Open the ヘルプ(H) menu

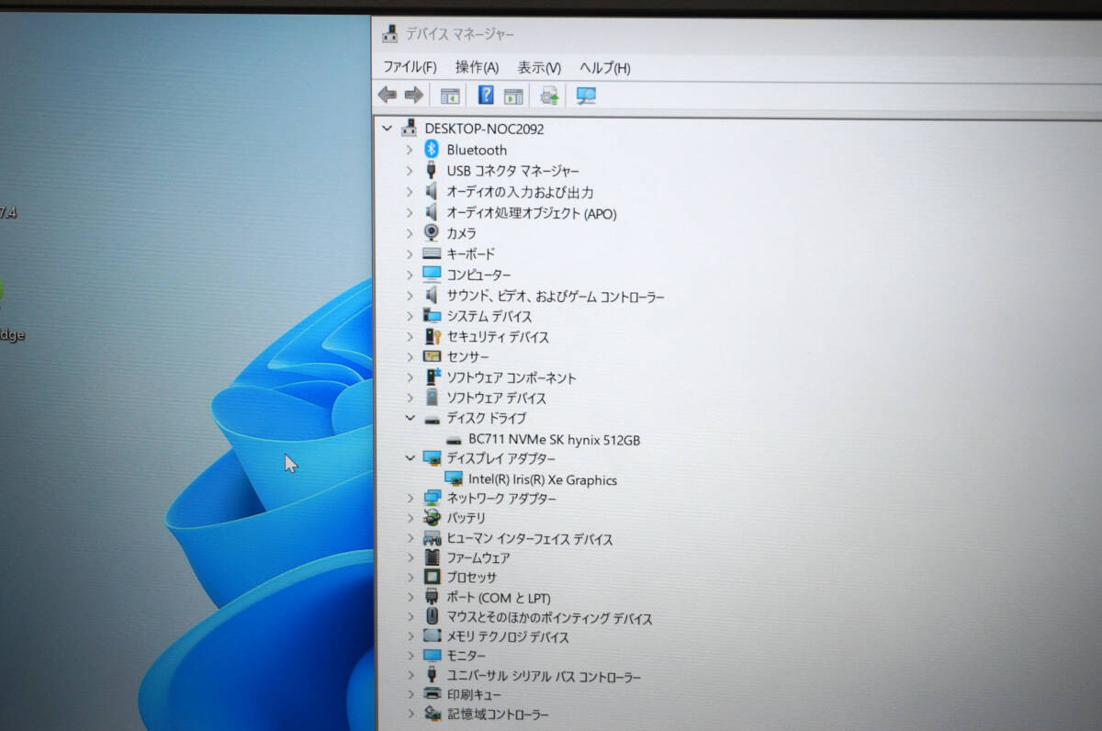click(605, 68)
